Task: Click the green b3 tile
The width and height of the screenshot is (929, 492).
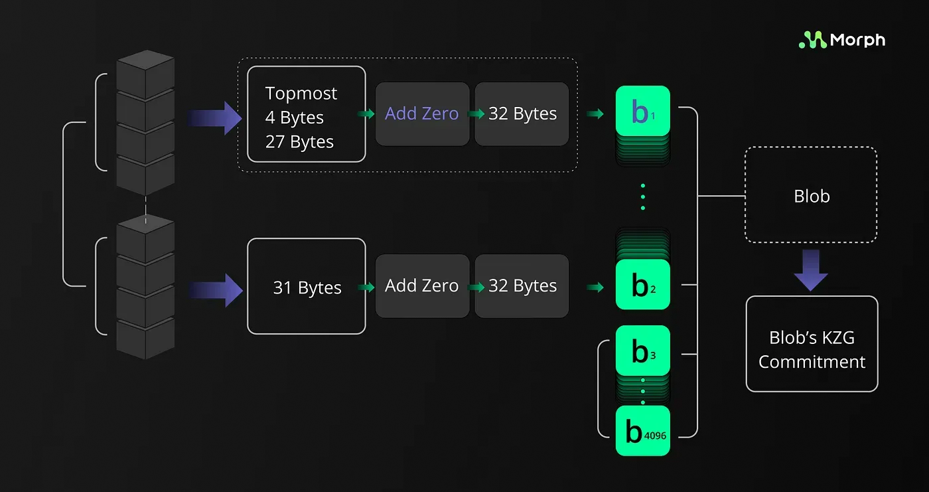Action: [x=642, y=352]
